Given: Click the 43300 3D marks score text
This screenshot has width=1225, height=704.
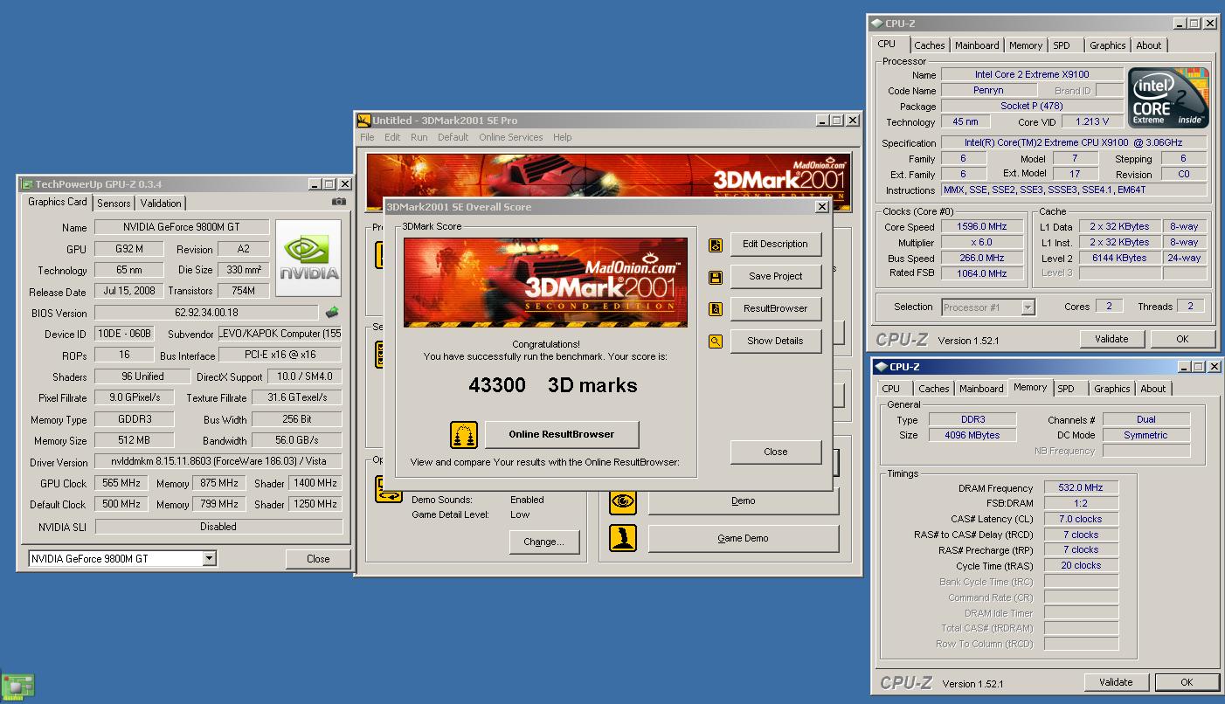Looking at the screenshot, I should click(x=553, y=385).
